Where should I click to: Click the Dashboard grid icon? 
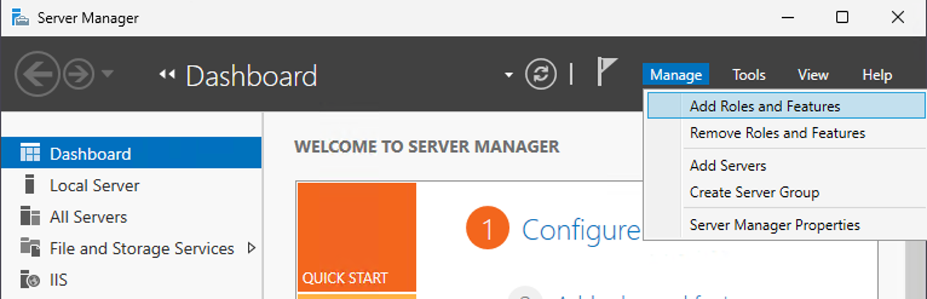tap(30, 153)
